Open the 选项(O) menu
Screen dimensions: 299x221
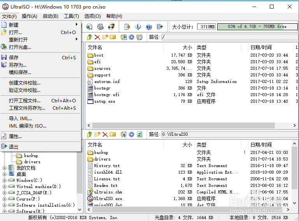tap(93, 16)
